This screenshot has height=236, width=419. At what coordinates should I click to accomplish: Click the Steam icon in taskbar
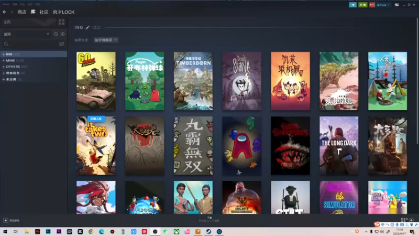[208, 231]
